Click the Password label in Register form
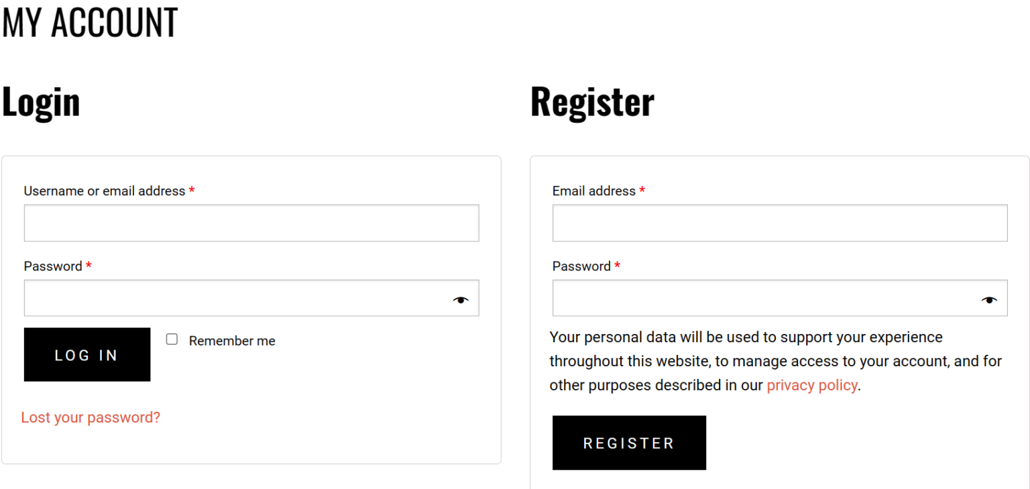The width and height of the screenshot is (1030, 489). coord(581,266)
